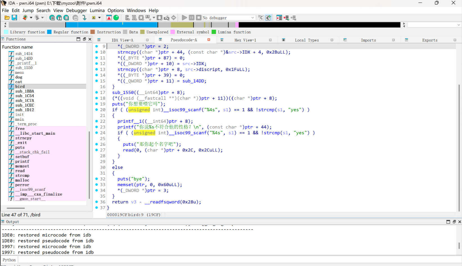The width and height of the screenshot is (462, 266).
Task: Toggle breakpoint dot on line 20
Action: click(97, 110)
